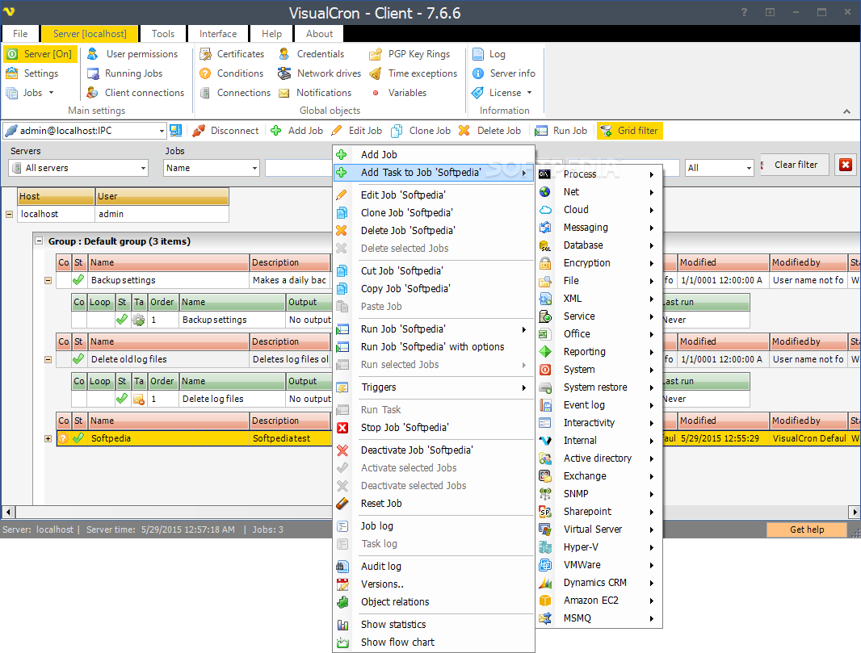Select the Amazon EC2 task category
Screen dimensions: 861x653
pyautogui.click(x=598, y=601)
